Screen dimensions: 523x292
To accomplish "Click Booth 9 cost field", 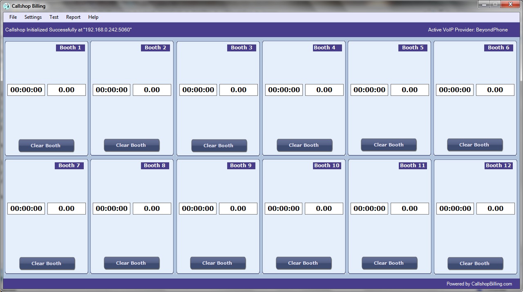I will coord(238,208).
